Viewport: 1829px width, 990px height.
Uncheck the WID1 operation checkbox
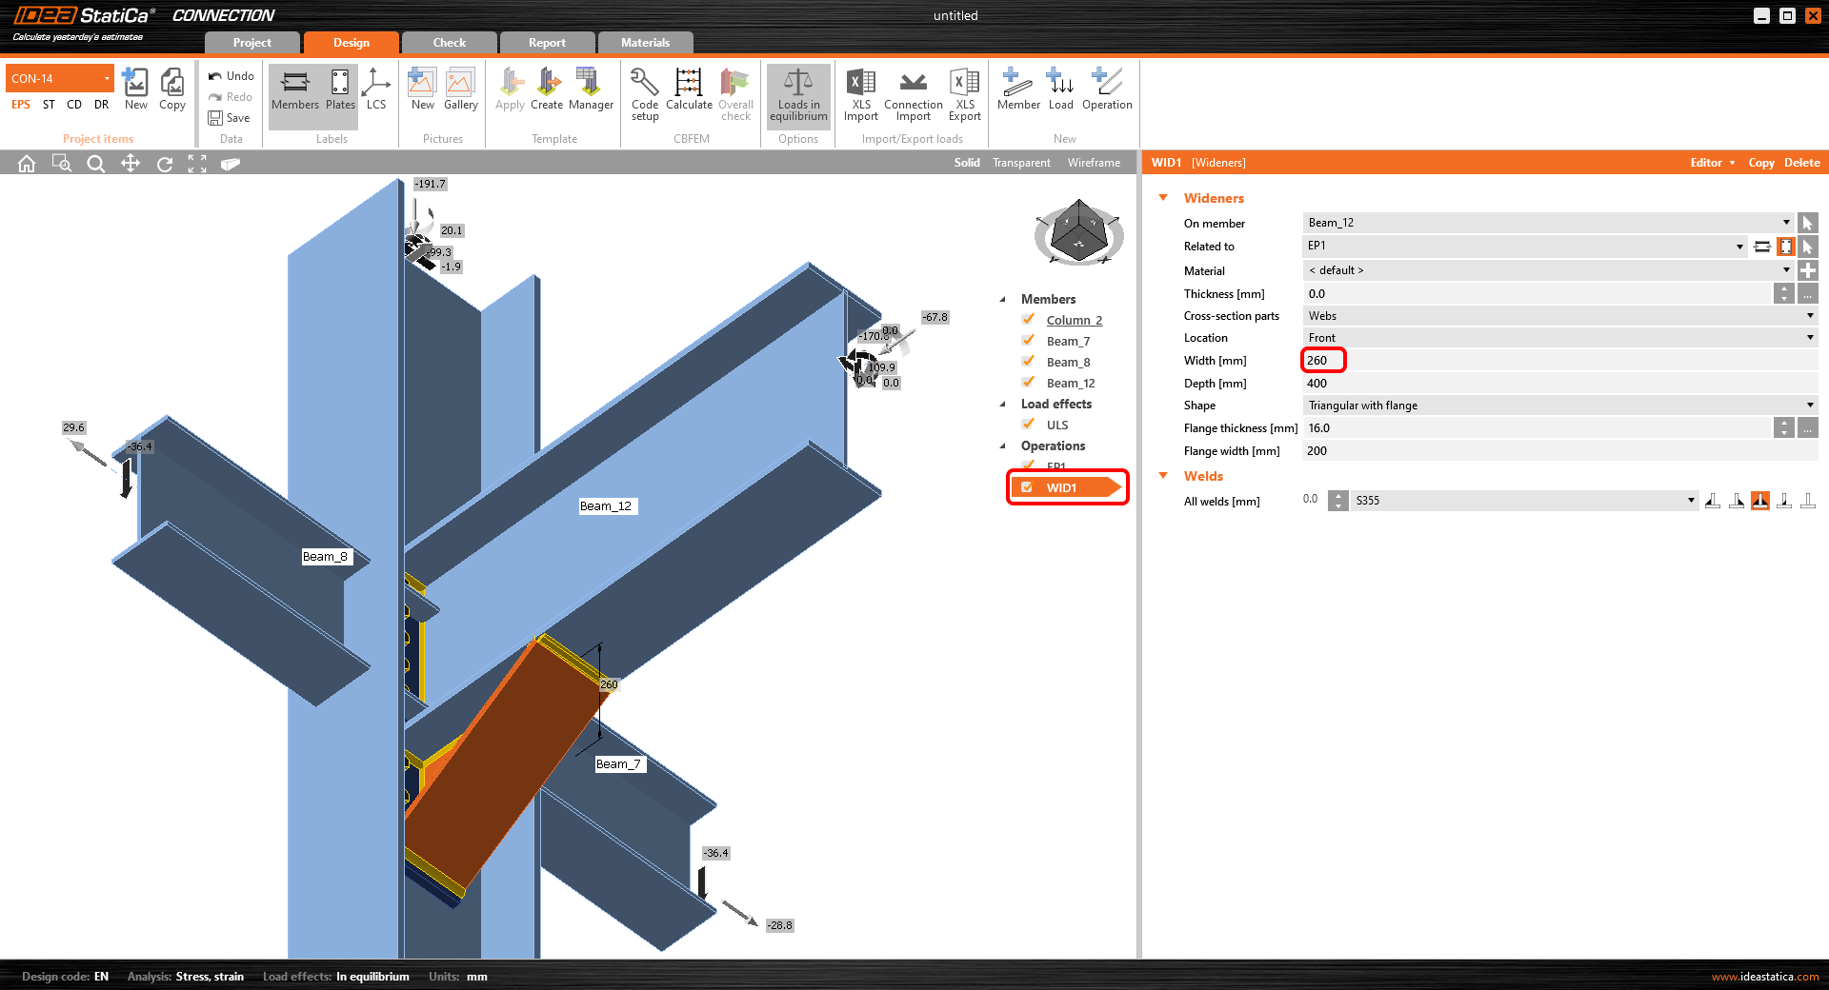click(1027, 487)
